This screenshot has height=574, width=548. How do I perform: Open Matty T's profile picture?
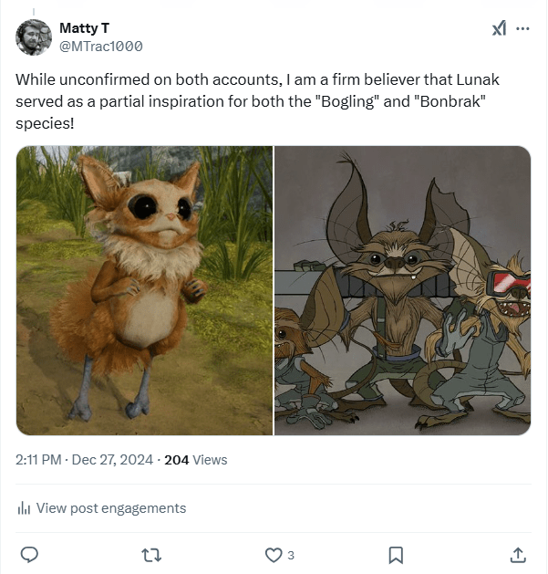34,37
